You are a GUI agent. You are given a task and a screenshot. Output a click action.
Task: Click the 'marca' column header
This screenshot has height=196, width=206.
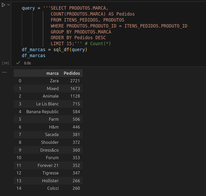[52, 73]
